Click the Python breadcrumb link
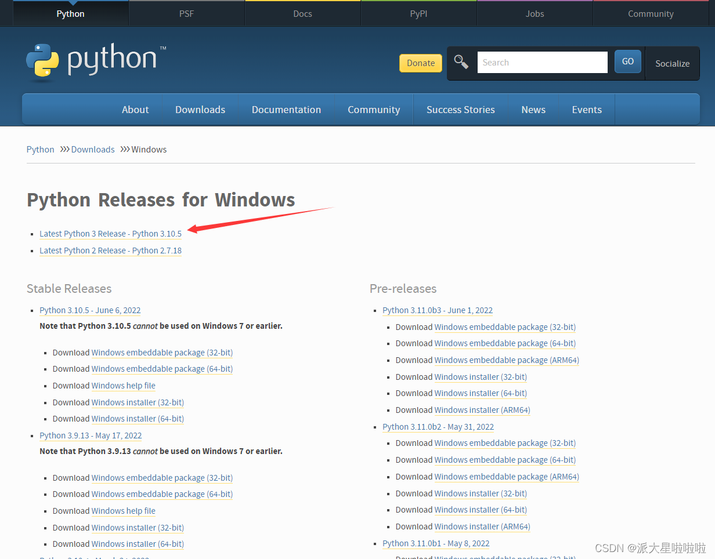Screen dimensions: 715x559 coord(41,150)
